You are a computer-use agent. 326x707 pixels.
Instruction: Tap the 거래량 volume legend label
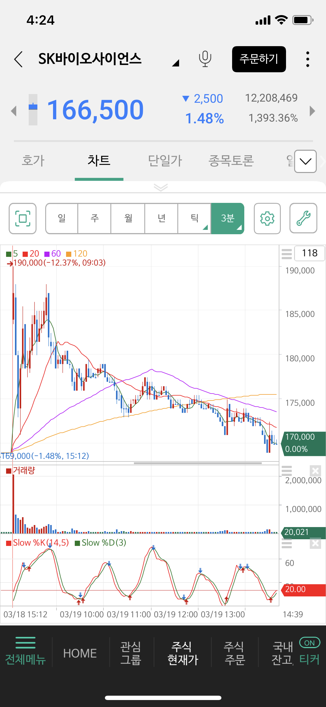pyautogui.click(x=24, y=470)
